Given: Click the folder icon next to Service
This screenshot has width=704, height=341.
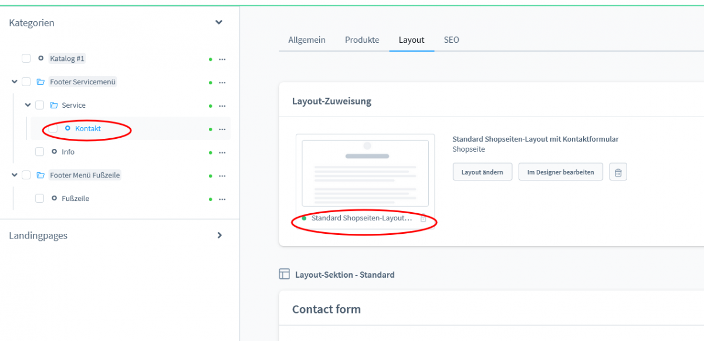Looking at the screenshot, I should point(53,105).
